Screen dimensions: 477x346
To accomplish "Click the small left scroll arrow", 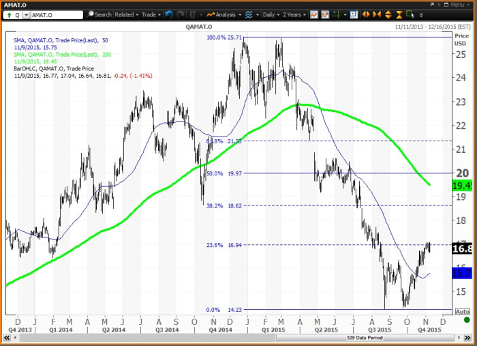I will pyautogui.click(x=15, y=338).
